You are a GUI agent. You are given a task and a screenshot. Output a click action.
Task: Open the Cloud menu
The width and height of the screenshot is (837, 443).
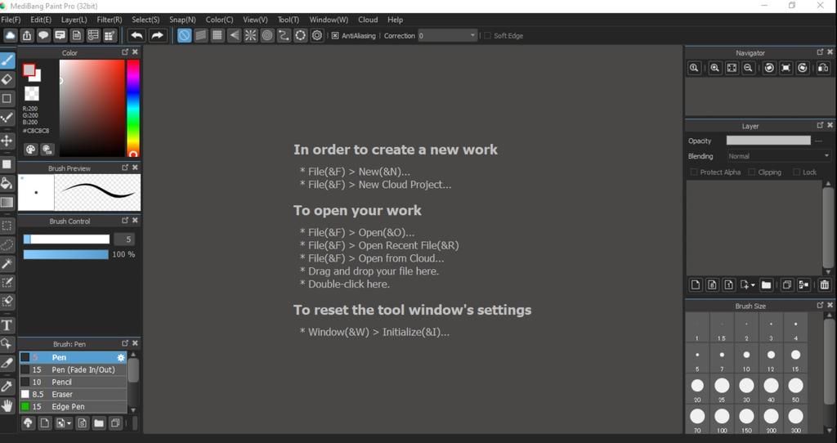(368, 20)
